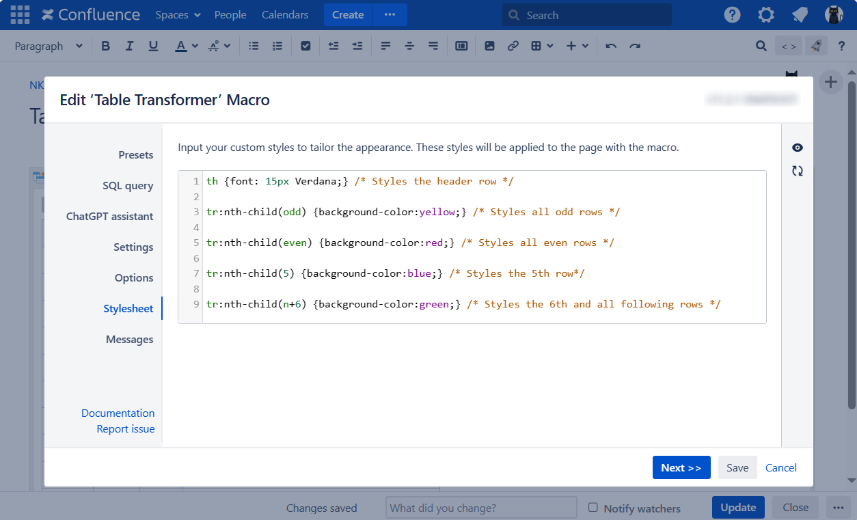Switch to the SQL query tab
Image resolution: width=857 pixels, height=520 pixels.
click(x=128, y=186)
